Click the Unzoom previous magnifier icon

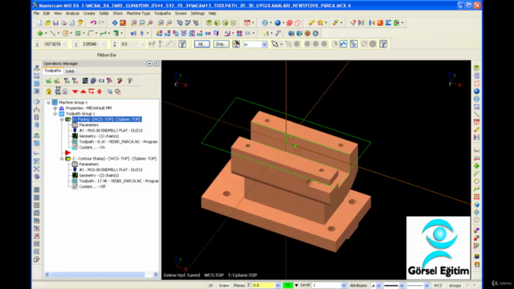point(161,22)
